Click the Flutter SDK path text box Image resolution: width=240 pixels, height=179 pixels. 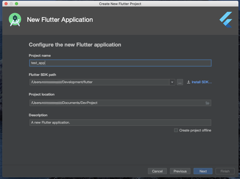[99, 82]
